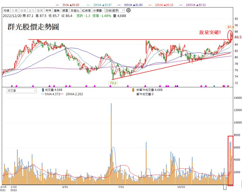Click the 漲跌 -1.3 value
The height and width of the screenshot is (195, 242).
click(83, 16)
